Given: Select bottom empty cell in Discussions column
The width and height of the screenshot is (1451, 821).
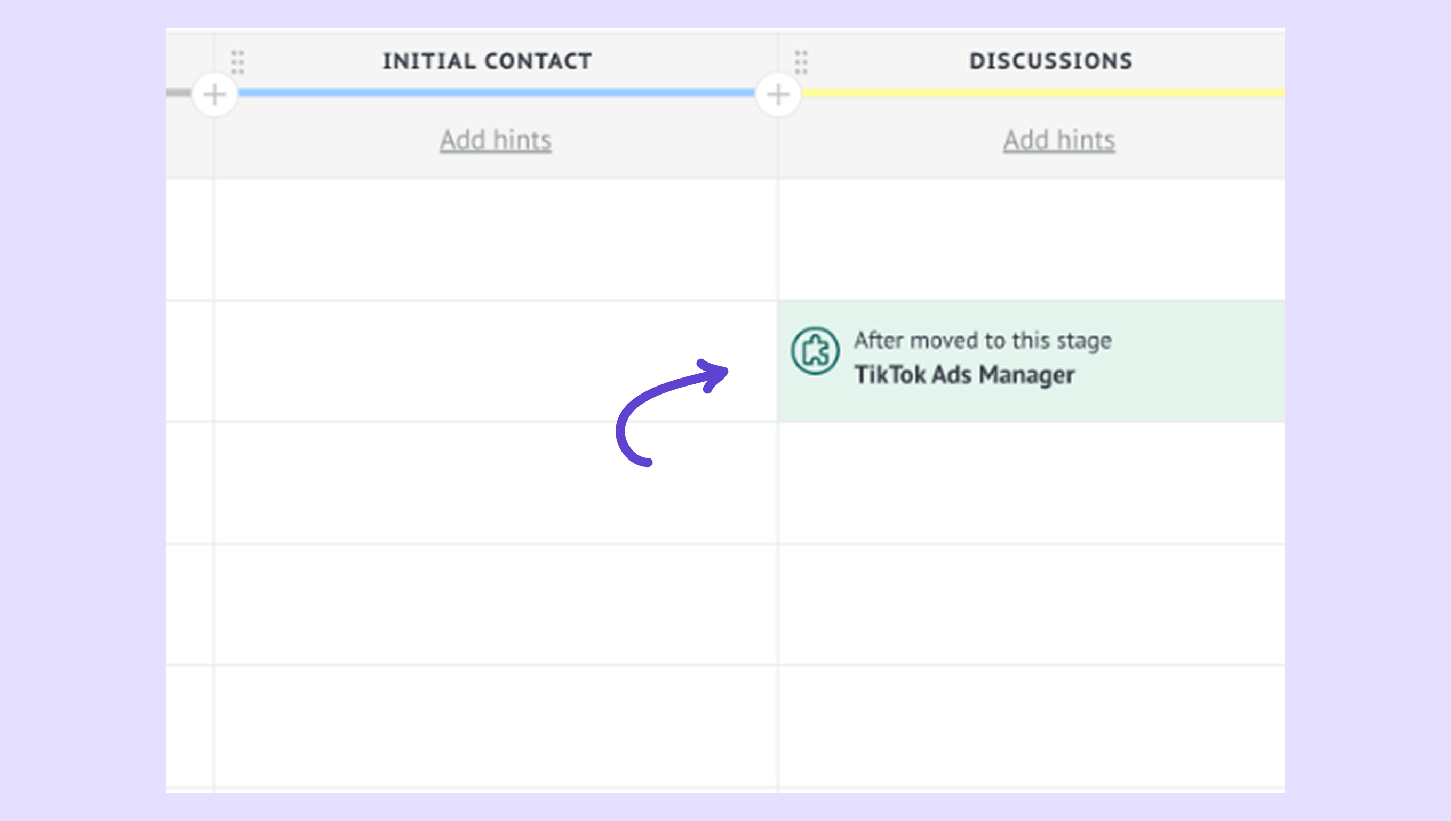Looking at the screenshot, I should coord(1031,726).
